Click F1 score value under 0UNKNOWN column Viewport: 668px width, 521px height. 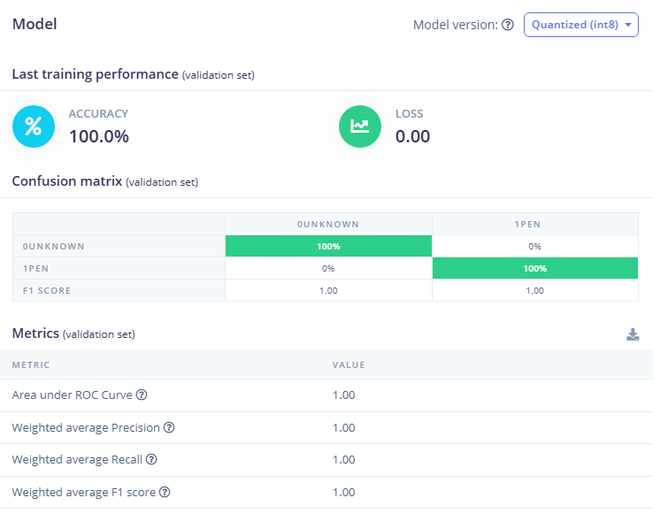[x=328, y=290]
